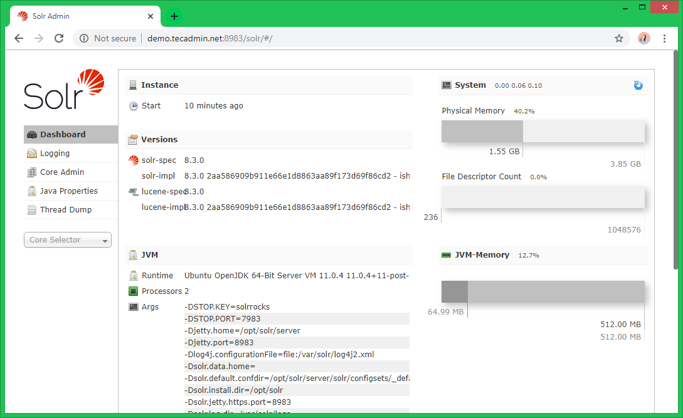Click the System monitor icon

(447, 85)
